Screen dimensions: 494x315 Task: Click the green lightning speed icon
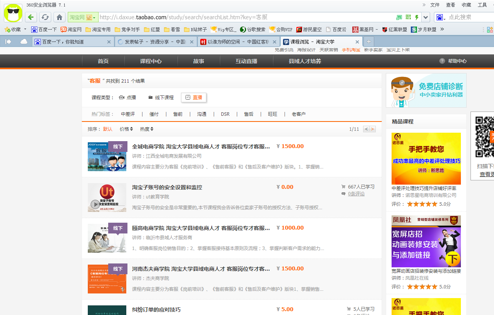417,17
